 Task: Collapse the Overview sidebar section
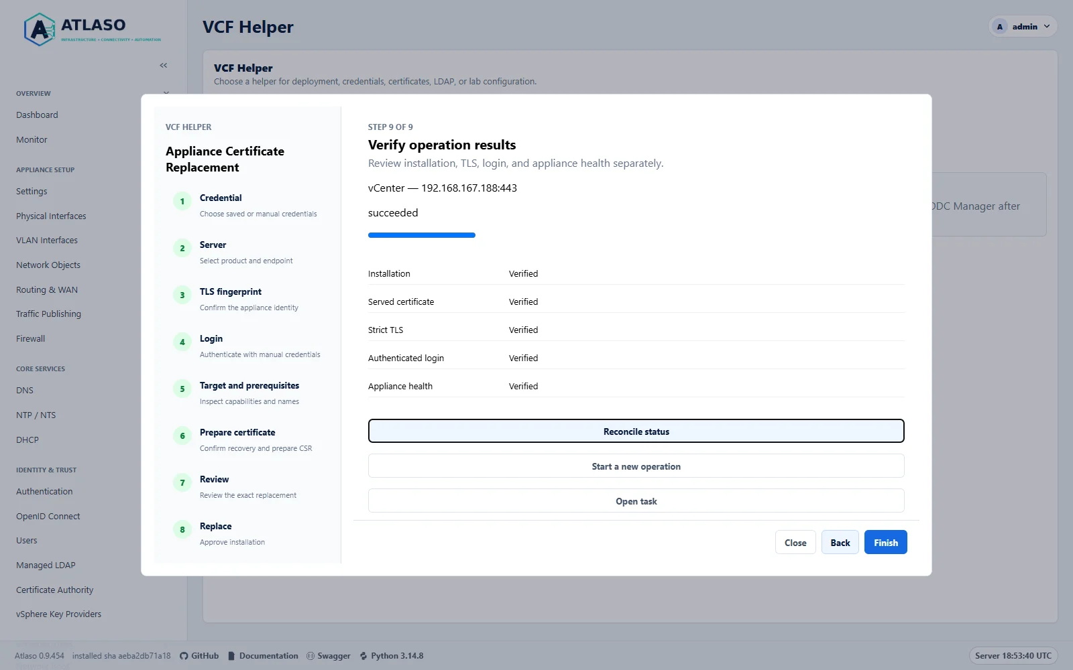(x=166, y=93)
